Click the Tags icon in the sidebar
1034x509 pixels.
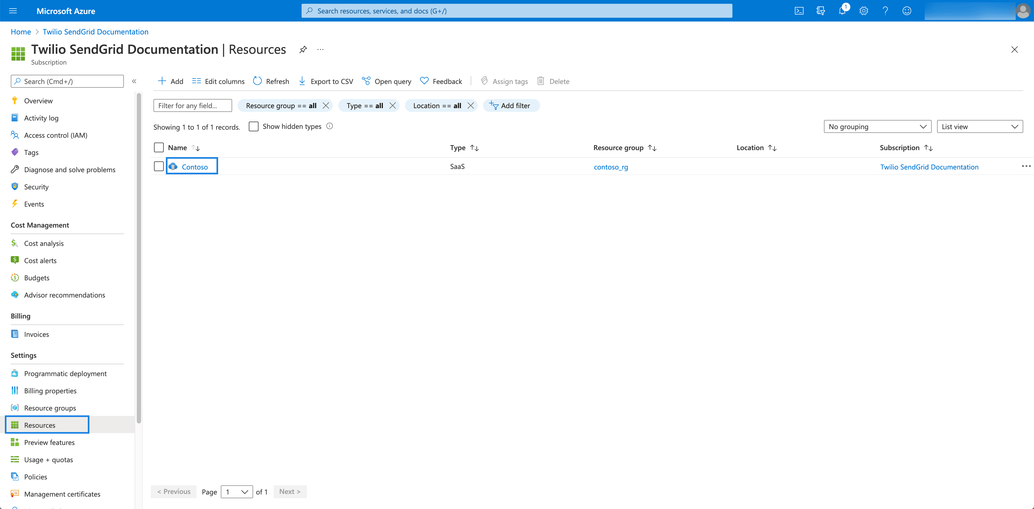(x=15, y=152)
